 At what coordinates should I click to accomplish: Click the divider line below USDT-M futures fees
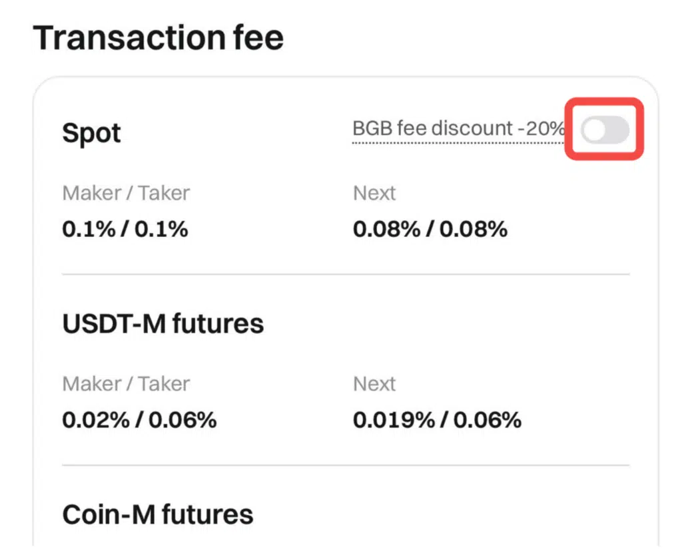[x=346, y=465]
